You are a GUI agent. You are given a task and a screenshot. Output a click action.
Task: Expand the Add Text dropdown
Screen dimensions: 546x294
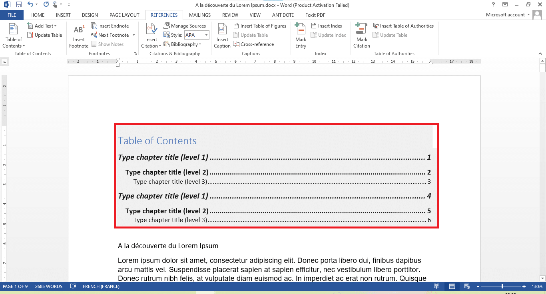(x=42, y=26)
